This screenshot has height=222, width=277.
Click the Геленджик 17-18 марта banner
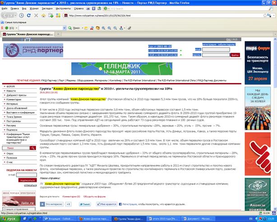[122, 69]
